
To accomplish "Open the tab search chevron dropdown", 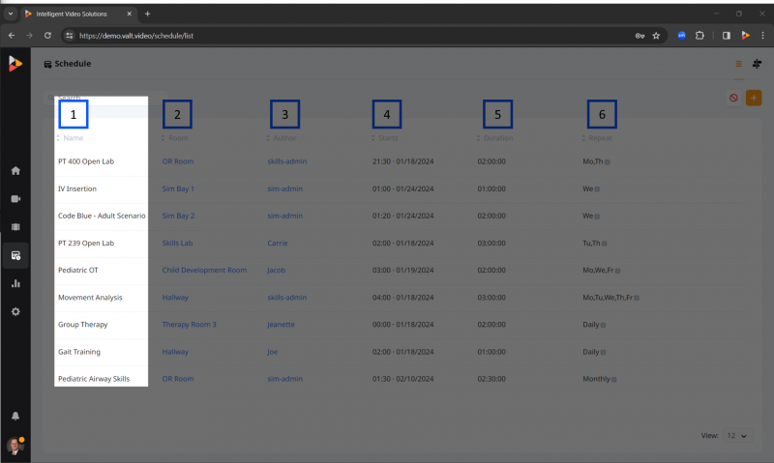I will pyautogui.click(x=11, y=14).
